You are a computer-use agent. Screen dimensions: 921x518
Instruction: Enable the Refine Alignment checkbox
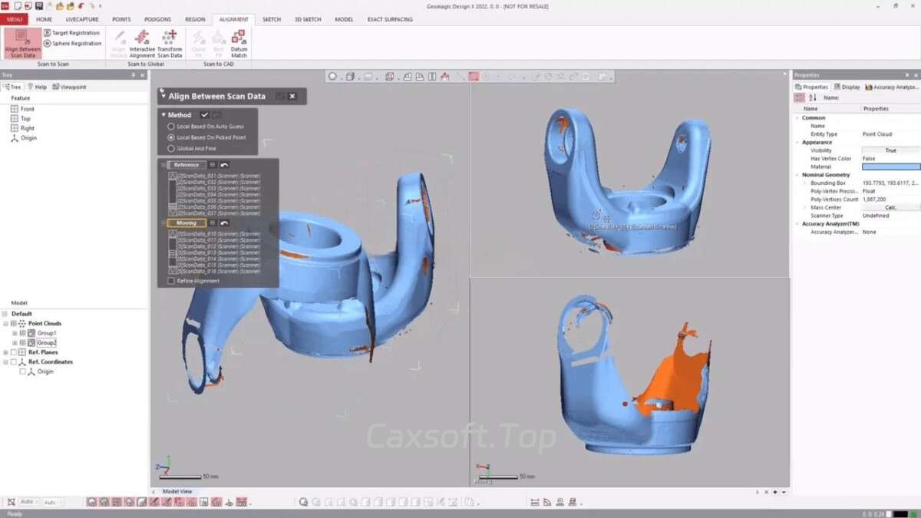(171, 281)
